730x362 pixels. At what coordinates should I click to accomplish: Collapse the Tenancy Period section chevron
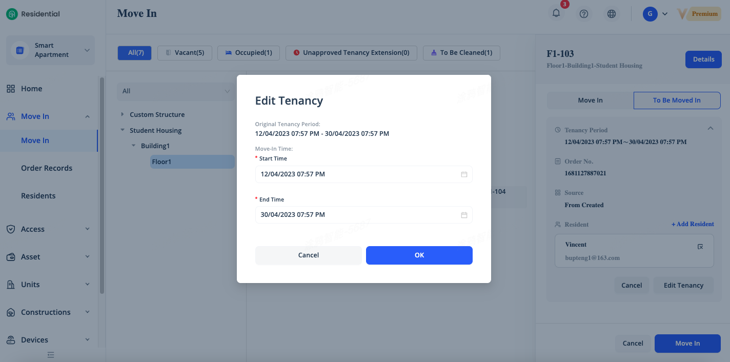point(710,128)
